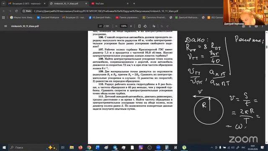This screenshot has width=268, height=151.
Task: Show hidden system tray icons
Action: pyautogui.click(x=211, y=147)
